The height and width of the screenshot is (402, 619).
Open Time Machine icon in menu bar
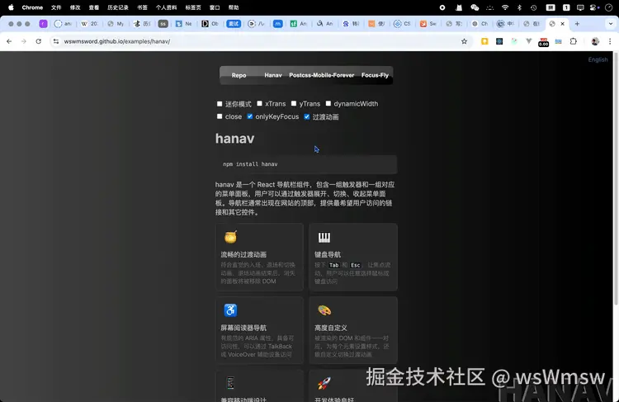[534, 7]
